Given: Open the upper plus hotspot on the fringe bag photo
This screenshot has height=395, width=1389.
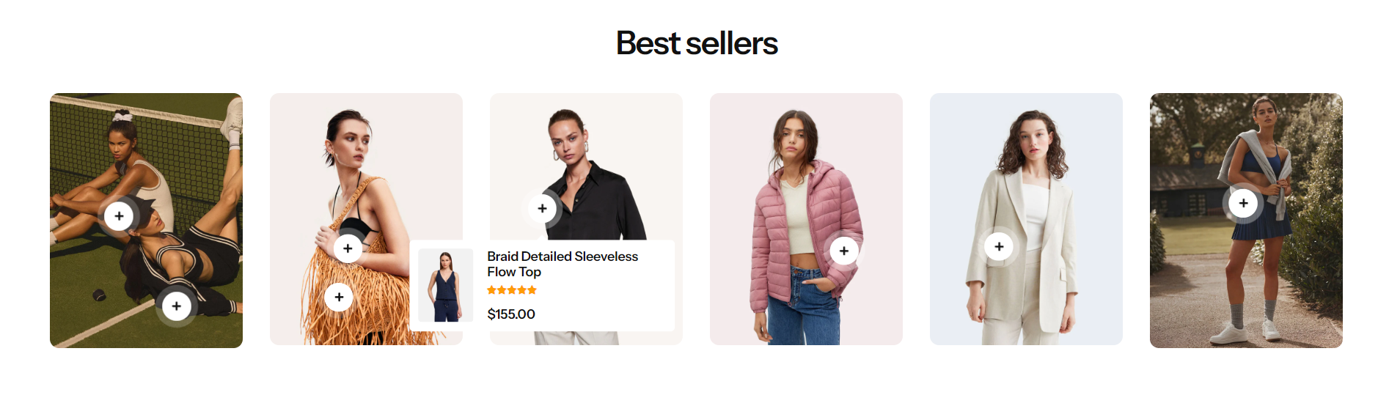Looking at the screenshot, I should pos(348,248).
